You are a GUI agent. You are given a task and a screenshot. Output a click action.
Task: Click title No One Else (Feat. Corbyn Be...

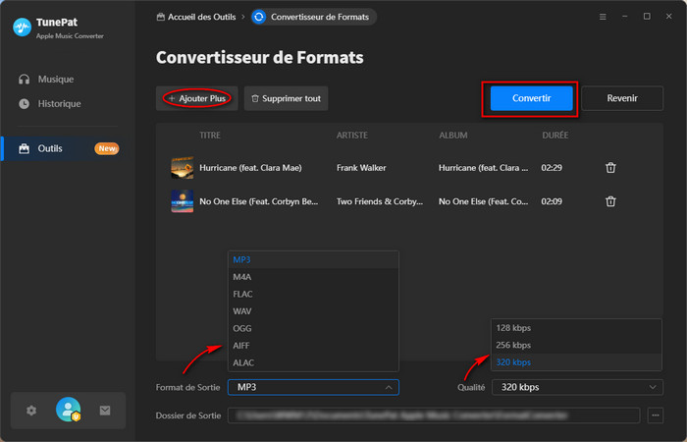coord(258,201)
